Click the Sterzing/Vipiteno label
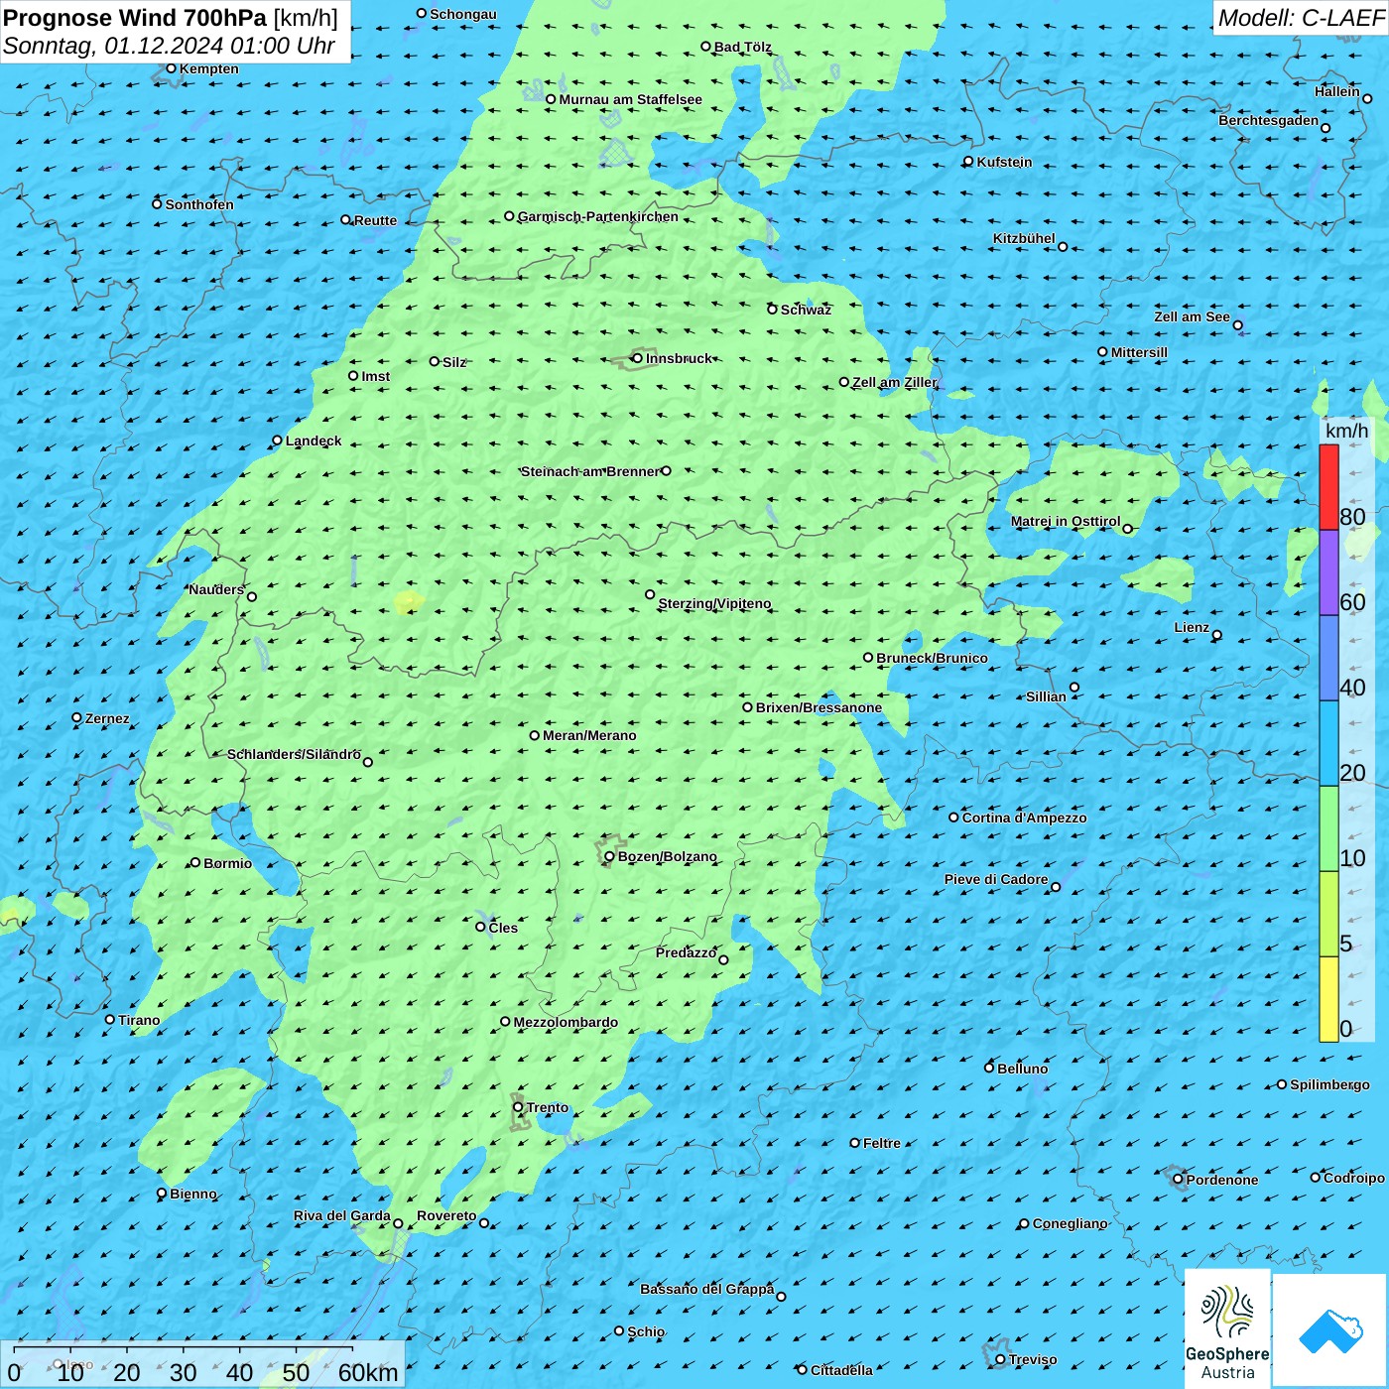The image size is (1389, 1389). tap(714, 603)
